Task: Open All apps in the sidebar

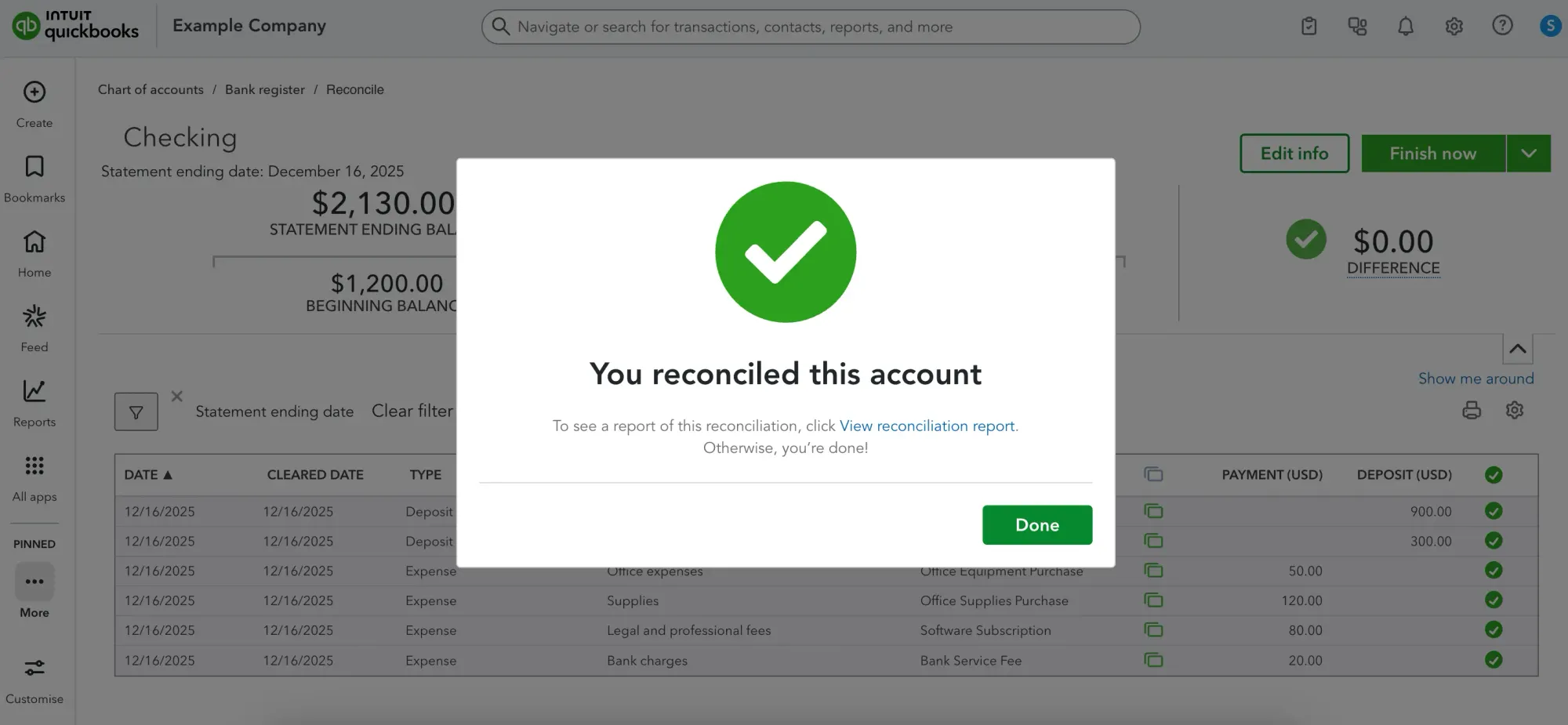Action: 34,466
